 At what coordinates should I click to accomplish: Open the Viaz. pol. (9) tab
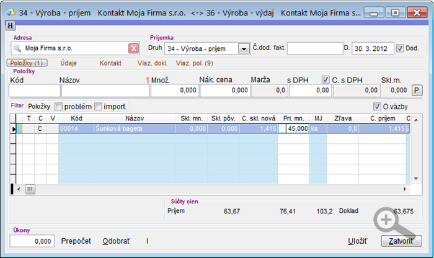pyautogui.click(x=194, y=63)
